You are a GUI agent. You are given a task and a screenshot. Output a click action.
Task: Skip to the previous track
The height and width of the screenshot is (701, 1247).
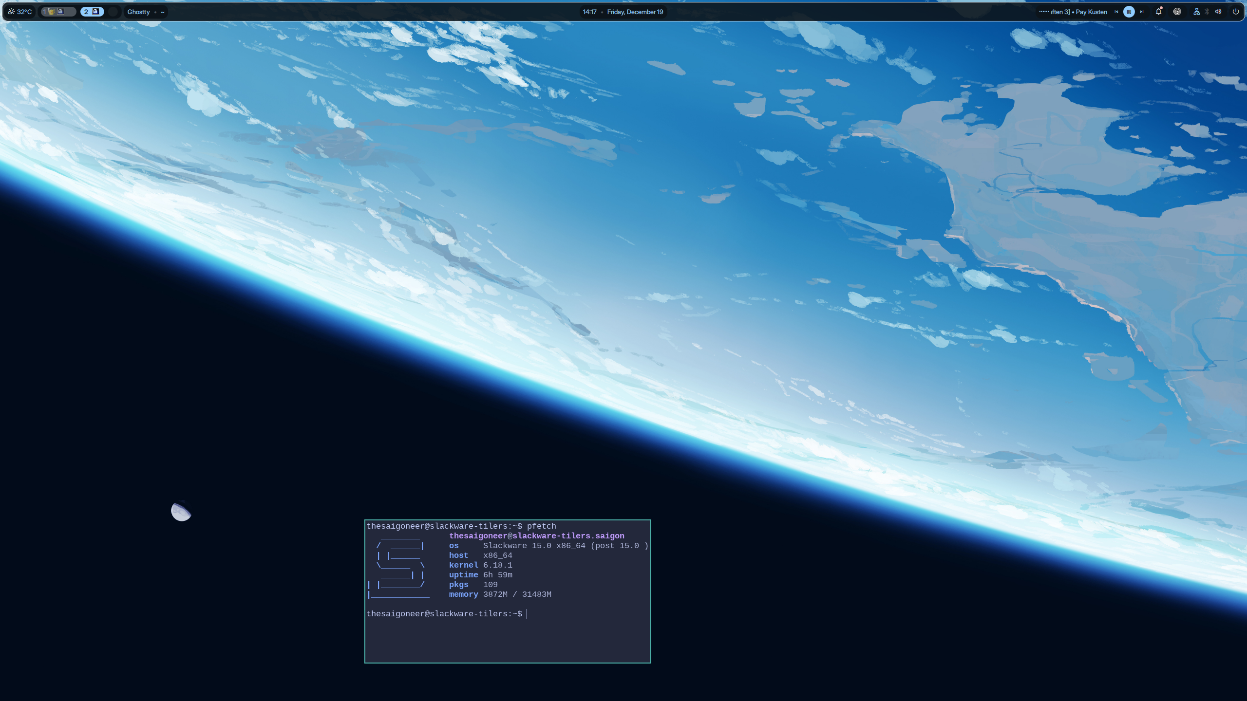tap(1116, 12)
